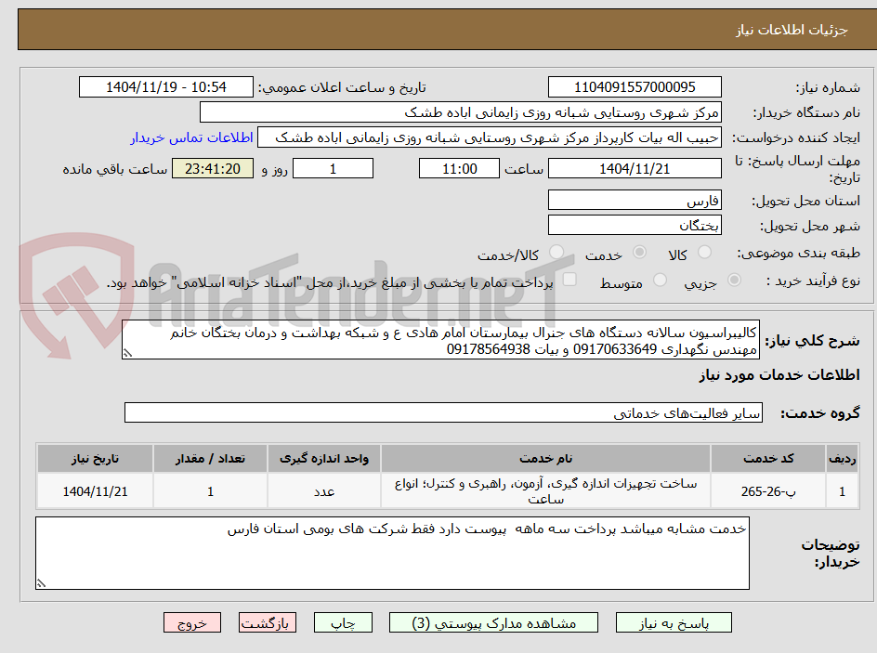
Task: Select the خدمت radio button
Action: [x=639, y=252]
